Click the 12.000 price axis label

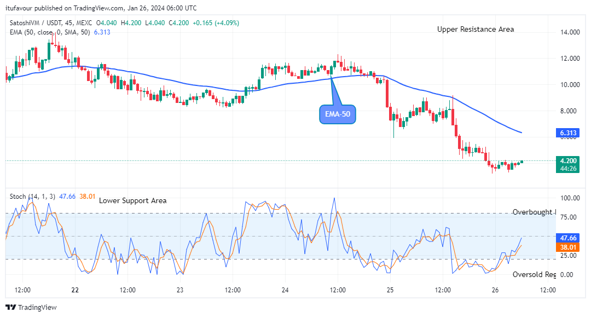(x=570, y=59)
